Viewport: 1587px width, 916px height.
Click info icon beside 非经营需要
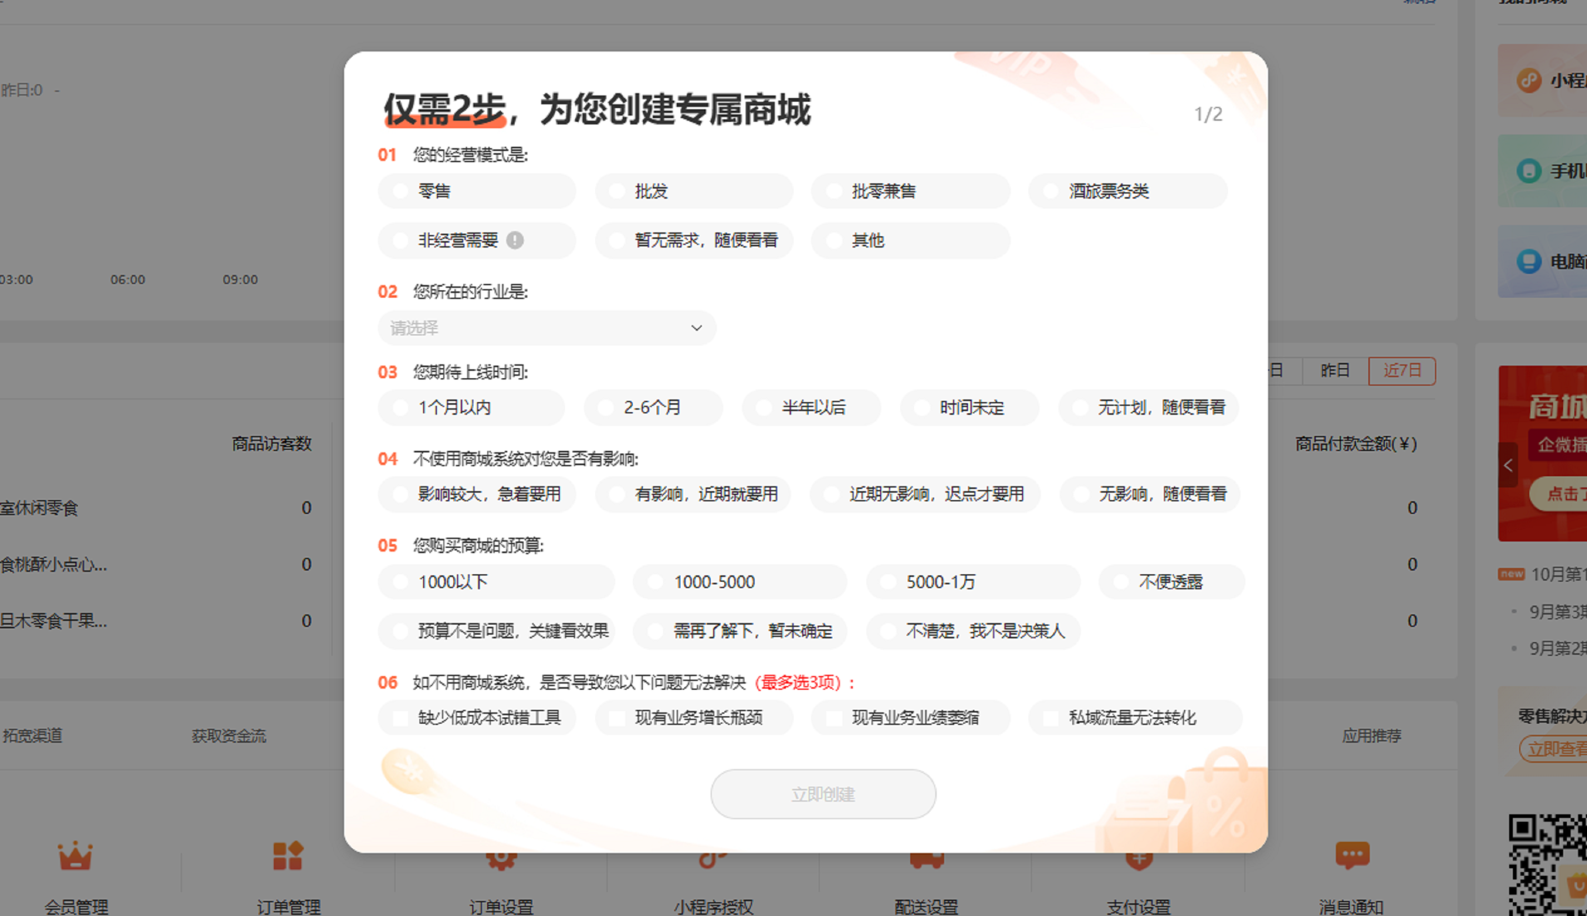pyautogui.click(x=515, y=241)
